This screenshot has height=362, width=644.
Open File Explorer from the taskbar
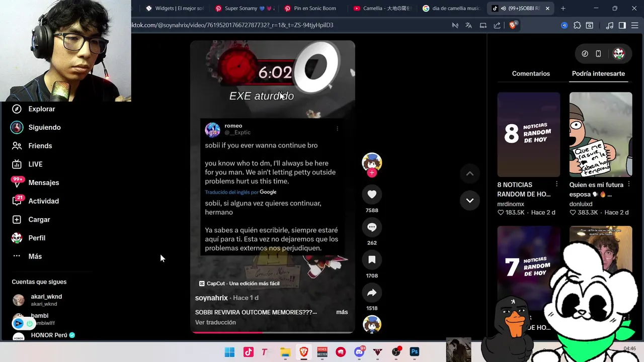(285, 352)
